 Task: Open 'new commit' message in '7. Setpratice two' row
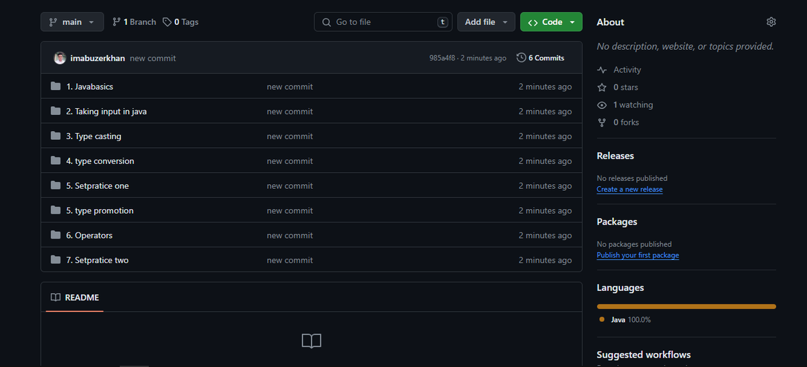(x=290, y=261)
